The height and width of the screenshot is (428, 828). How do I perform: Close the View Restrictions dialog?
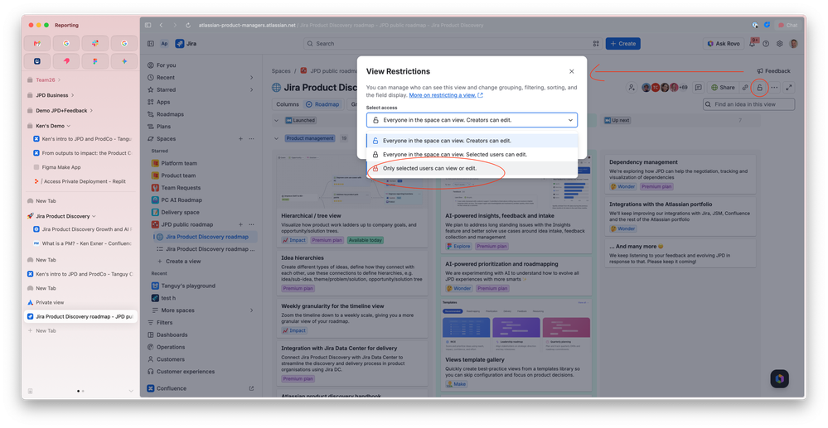(x=571, y=71)
